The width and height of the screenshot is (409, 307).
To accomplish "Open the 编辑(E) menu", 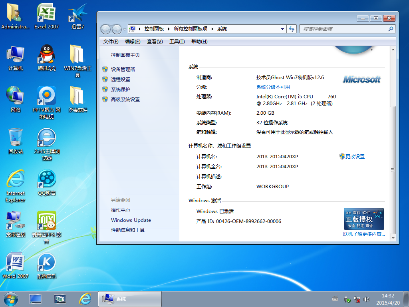I will point(133,42).
